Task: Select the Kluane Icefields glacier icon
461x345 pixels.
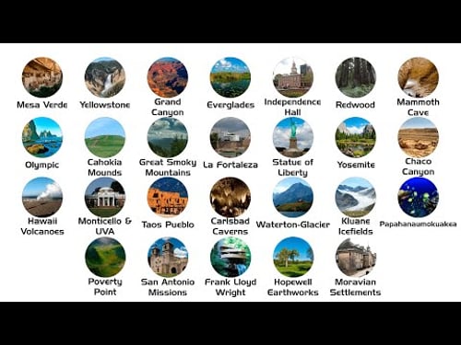Action: [x=356, y=197]
